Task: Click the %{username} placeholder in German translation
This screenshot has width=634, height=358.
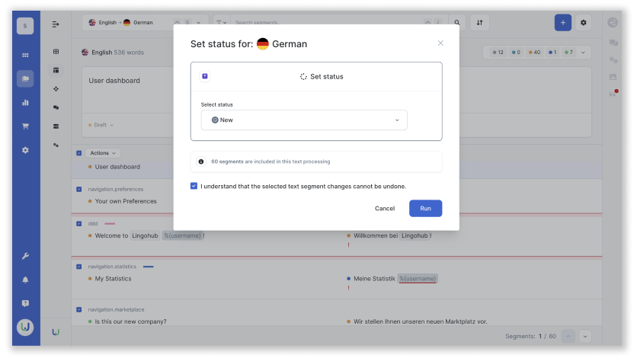Action: point(418,278)
